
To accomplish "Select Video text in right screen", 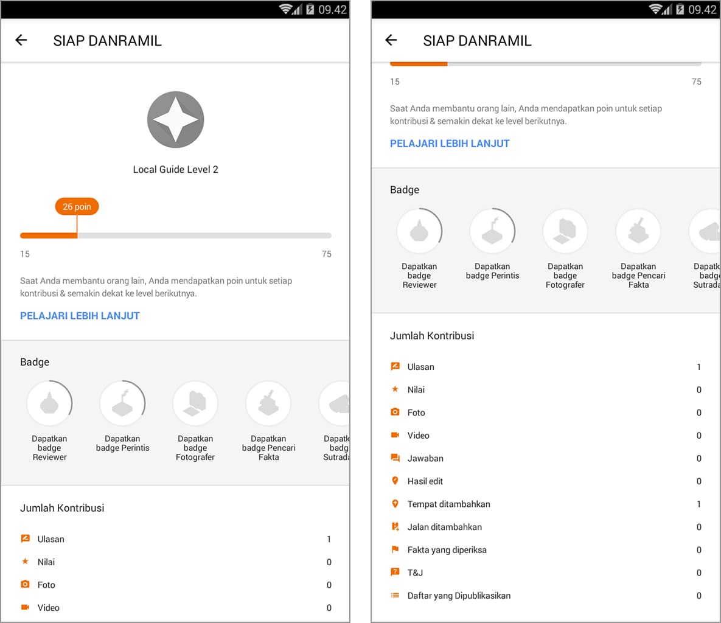I will tap(419, 436).
